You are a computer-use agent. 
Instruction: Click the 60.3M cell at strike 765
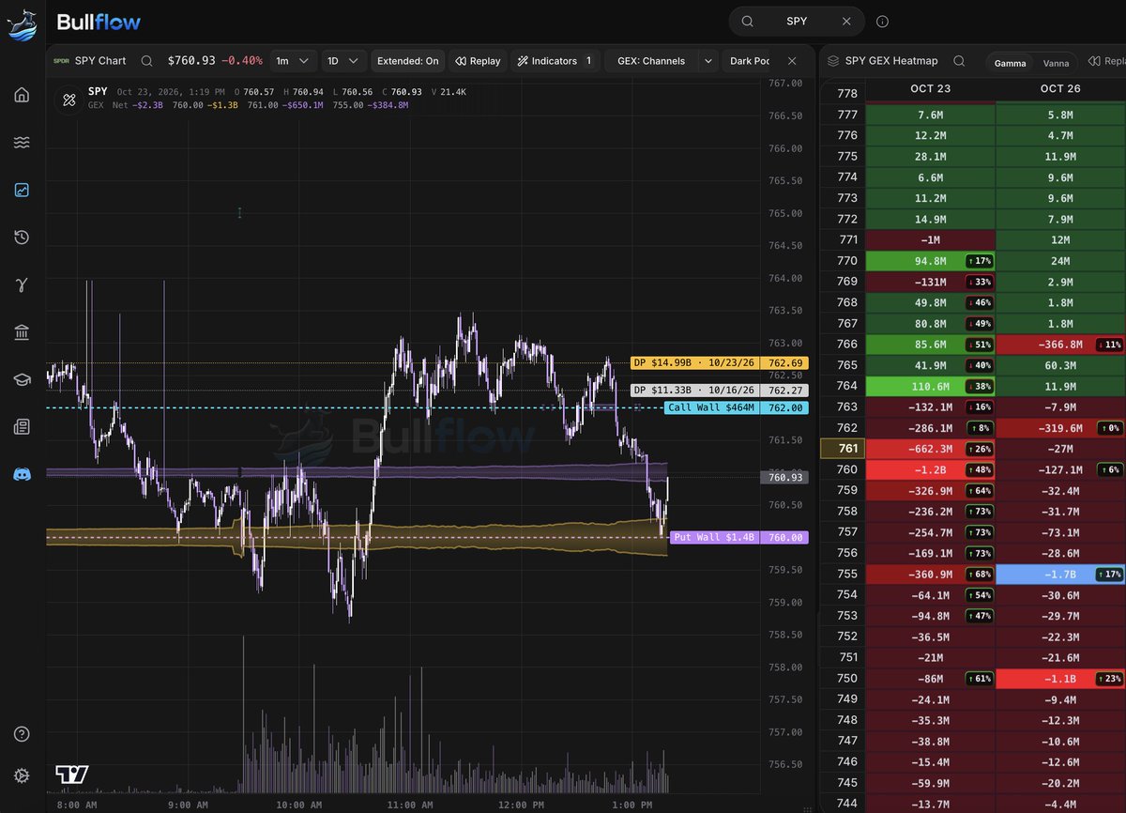tap(1060, 365)
